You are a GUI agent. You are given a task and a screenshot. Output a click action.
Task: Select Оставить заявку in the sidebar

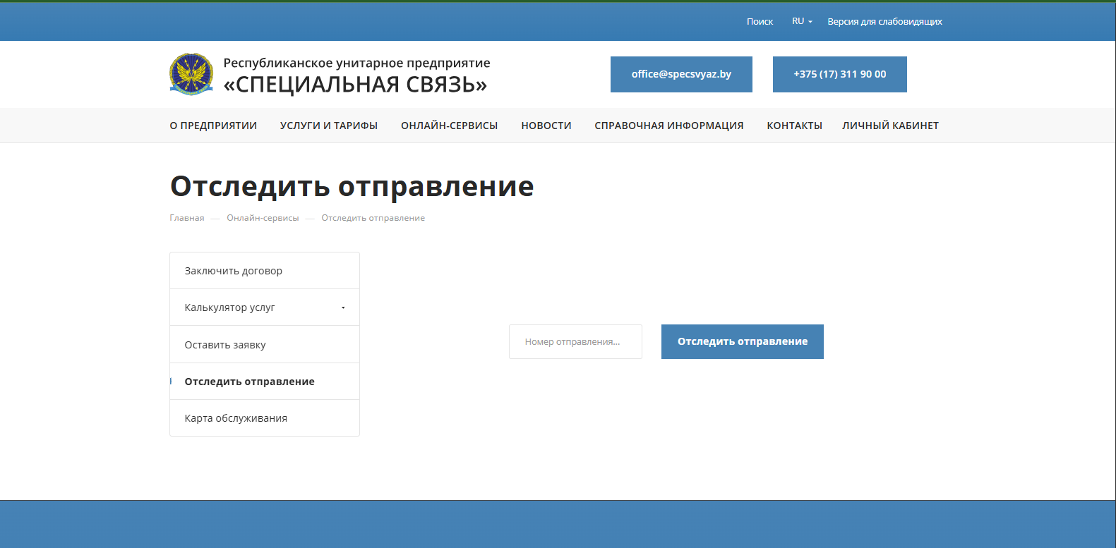[x=265, y=345]
